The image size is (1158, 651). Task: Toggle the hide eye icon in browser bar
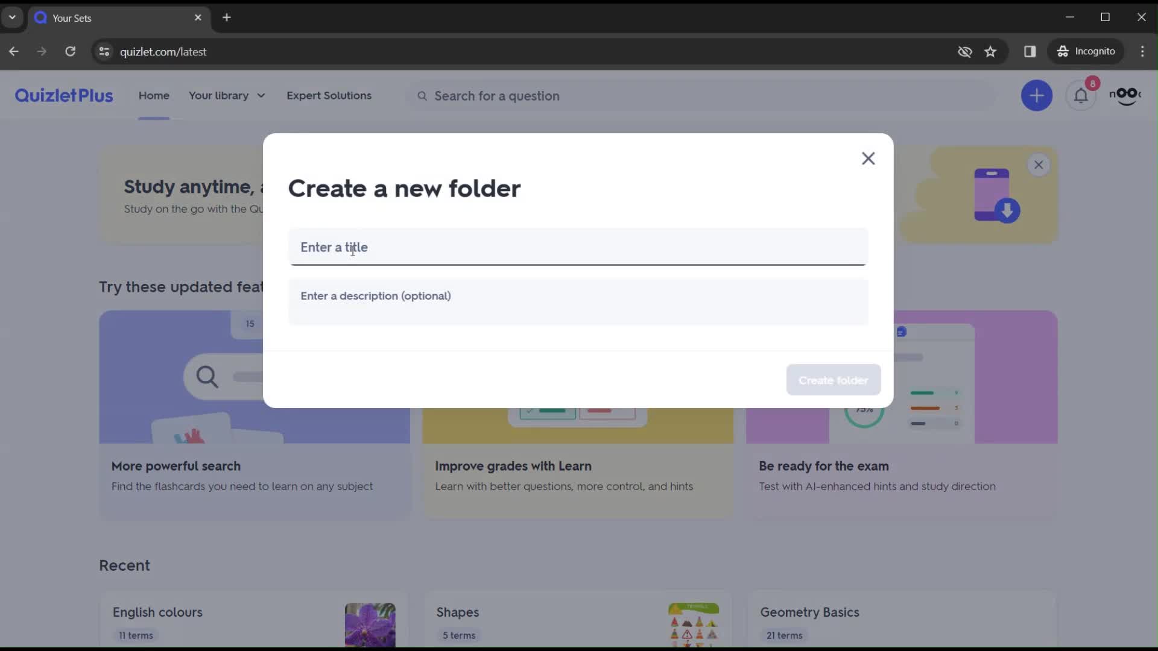coord(965,51)
